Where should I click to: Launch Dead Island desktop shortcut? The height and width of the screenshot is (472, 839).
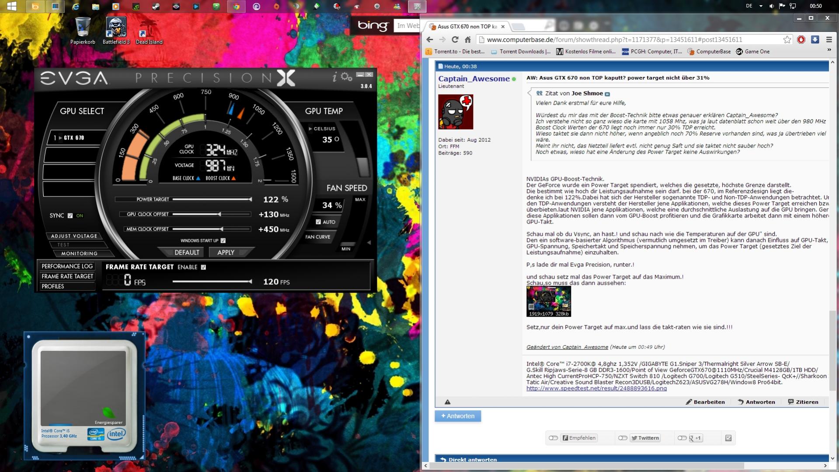point(149,31)
